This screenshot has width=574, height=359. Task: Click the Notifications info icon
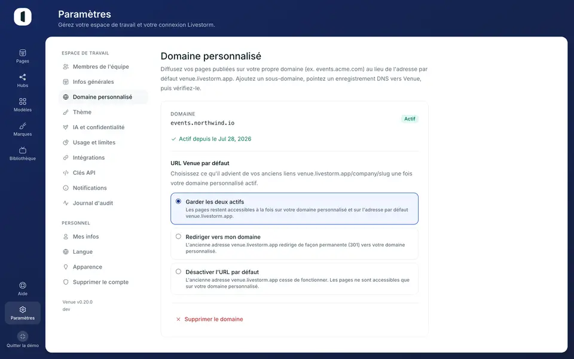pyautogui.click(x=66, y=188)
